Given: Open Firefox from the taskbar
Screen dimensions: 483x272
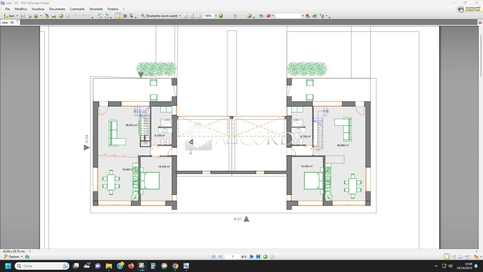Looking at the screenshot, I should 131,266.
